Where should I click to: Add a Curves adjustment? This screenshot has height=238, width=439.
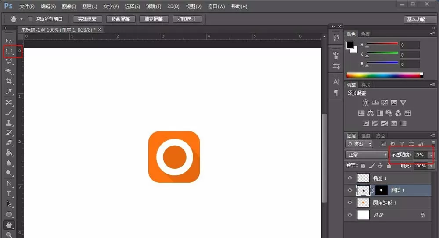point(385,103)
